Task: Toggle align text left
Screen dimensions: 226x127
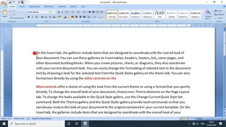Action: coord(72,17)
